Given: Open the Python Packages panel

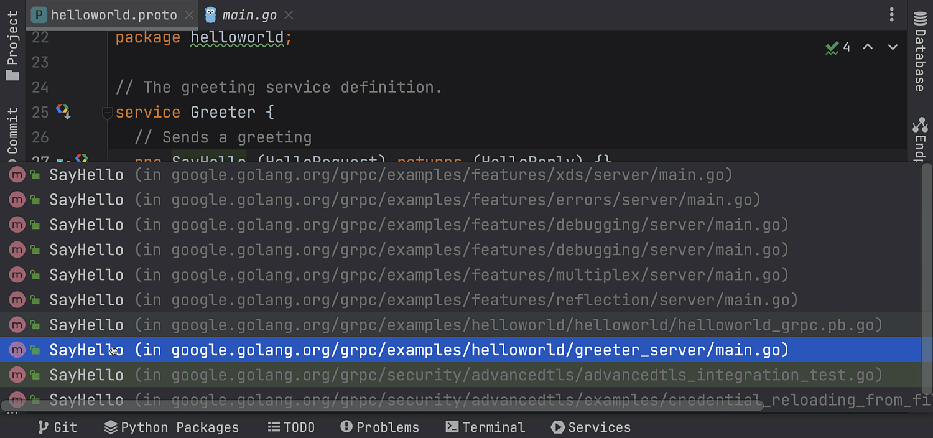Looking at the screenshot, I should pyautogui.click(x=171, y=427).
